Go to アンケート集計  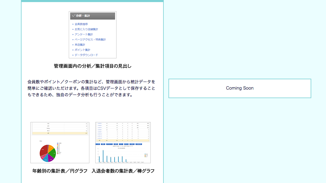[x=83, y=34]
